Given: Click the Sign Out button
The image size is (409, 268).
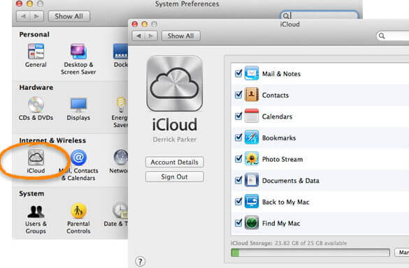Looking at the screenshot, I should click(175, 177).
